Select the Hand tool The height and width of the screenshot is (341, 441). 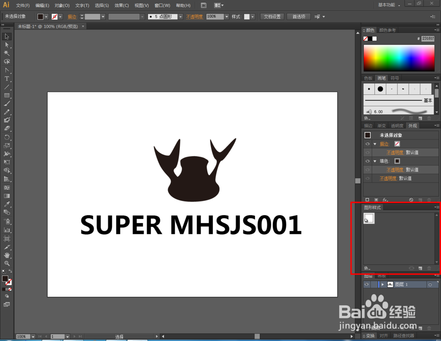click(x=7, y=255)
